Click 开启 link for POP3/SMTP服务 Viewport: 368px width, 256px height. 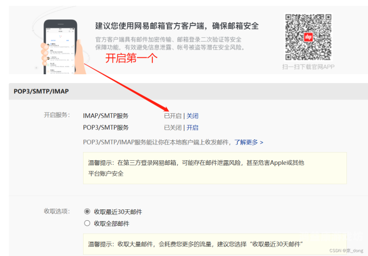click(x=192, y=127)
